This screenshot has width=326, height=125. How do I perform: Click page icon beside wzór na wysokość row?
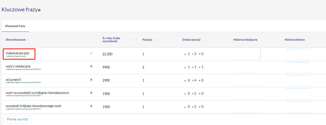(91, 93)
